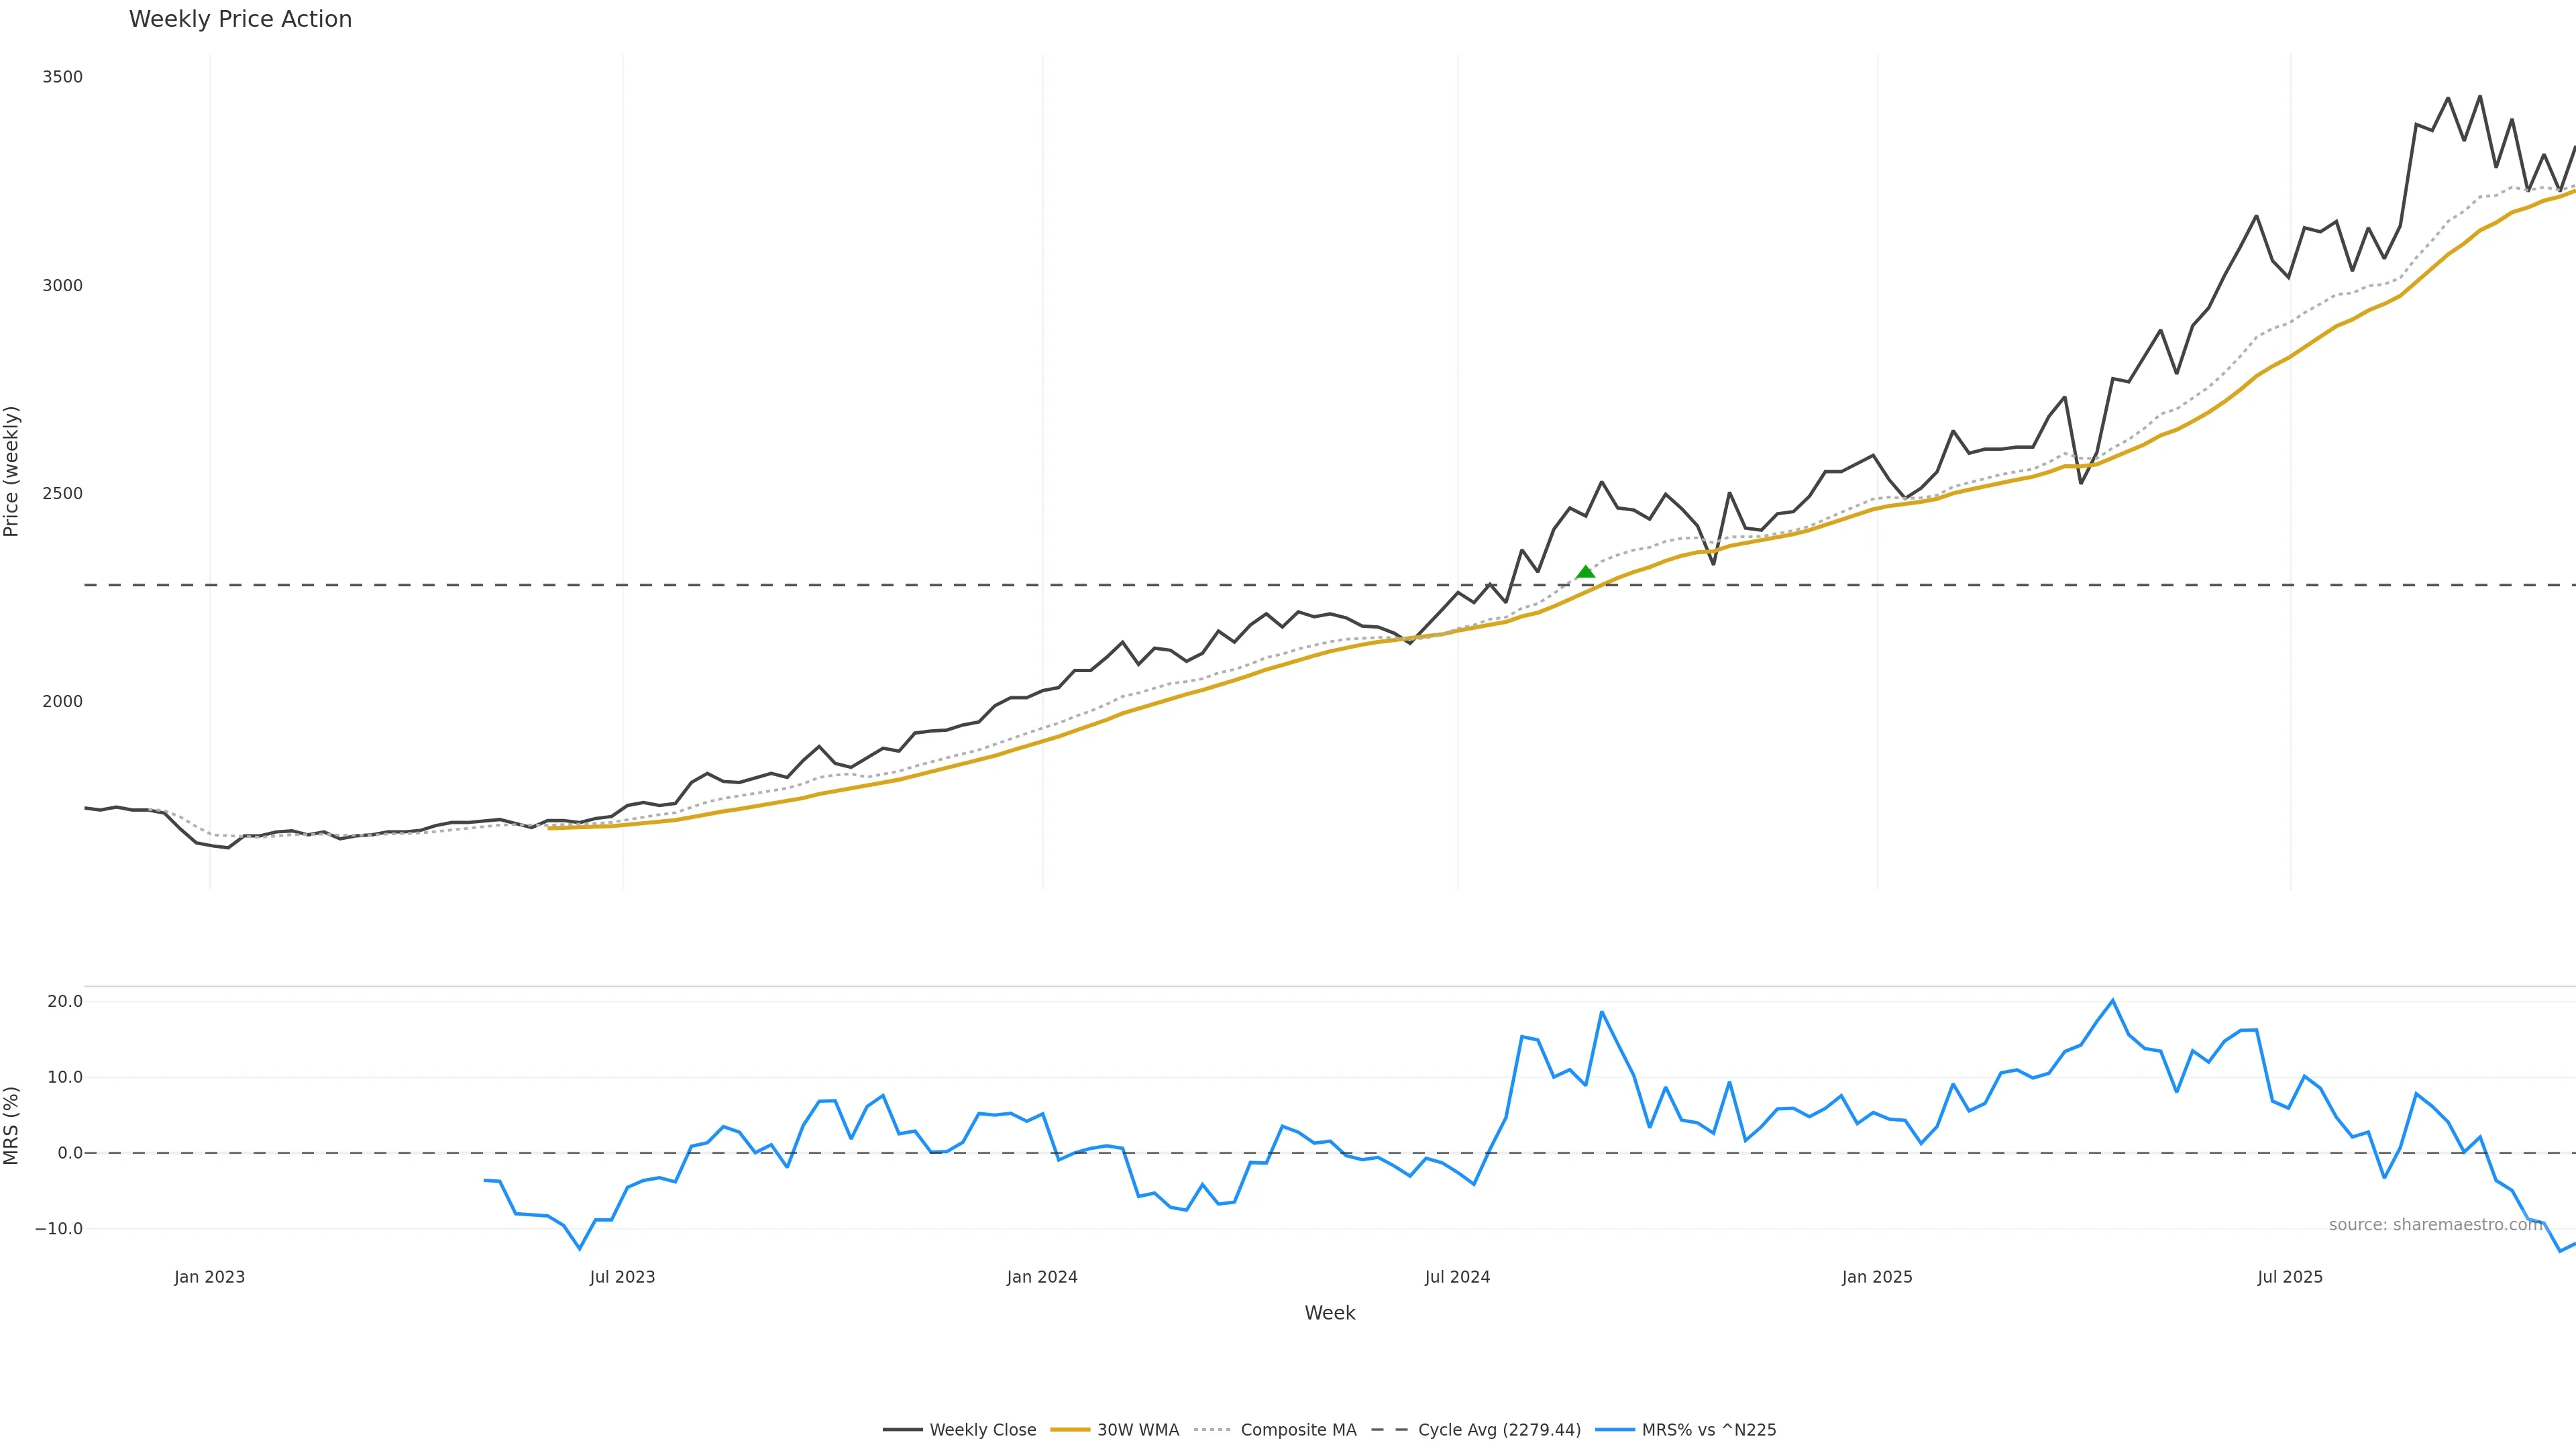
Task: Toggle the Composite MA legend label
Action: click(1298, 1430)
